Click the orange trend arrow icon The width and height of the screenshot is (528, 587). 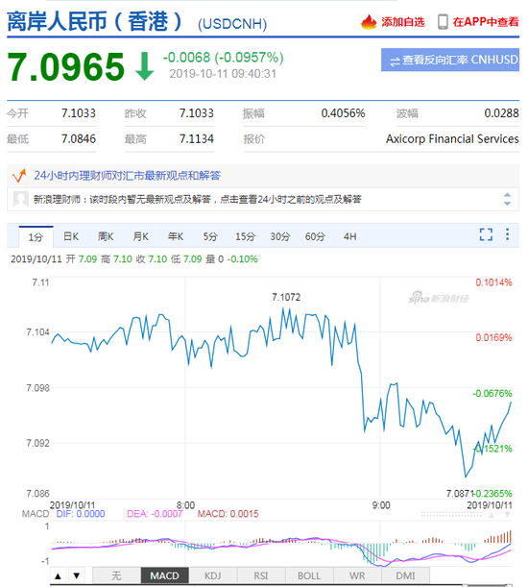coord(19,175)
